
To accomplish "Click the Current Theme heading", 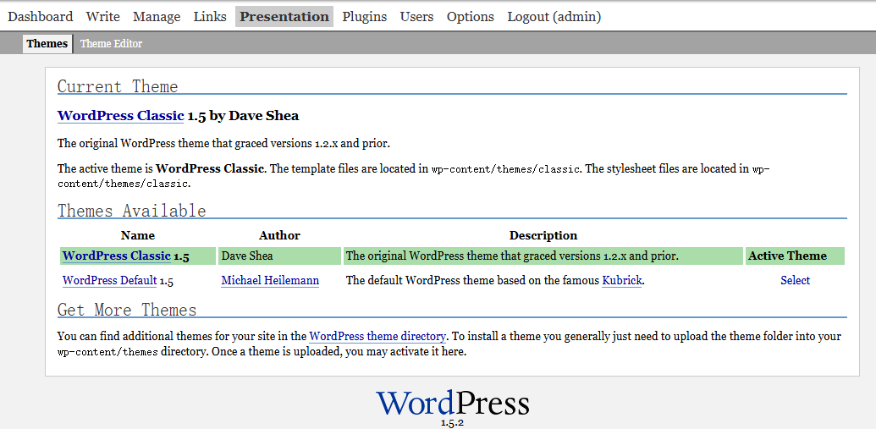I will click(118, 86).
